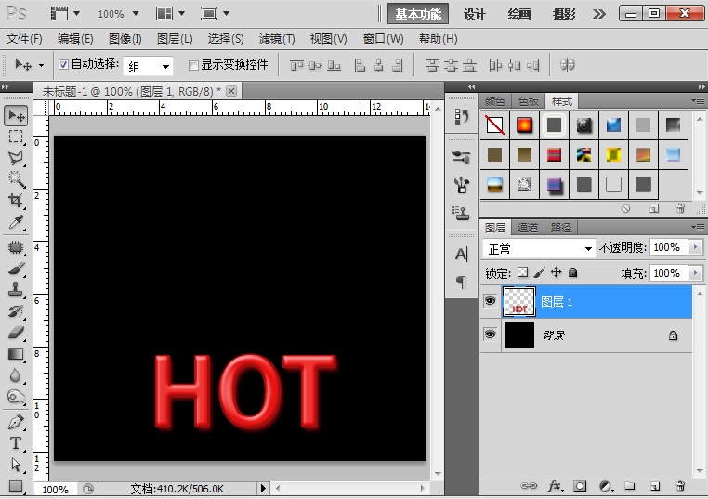This screenshot has height=499, width=708.
Task: Open the Clone Source panel icon
Action: point(462,213)
